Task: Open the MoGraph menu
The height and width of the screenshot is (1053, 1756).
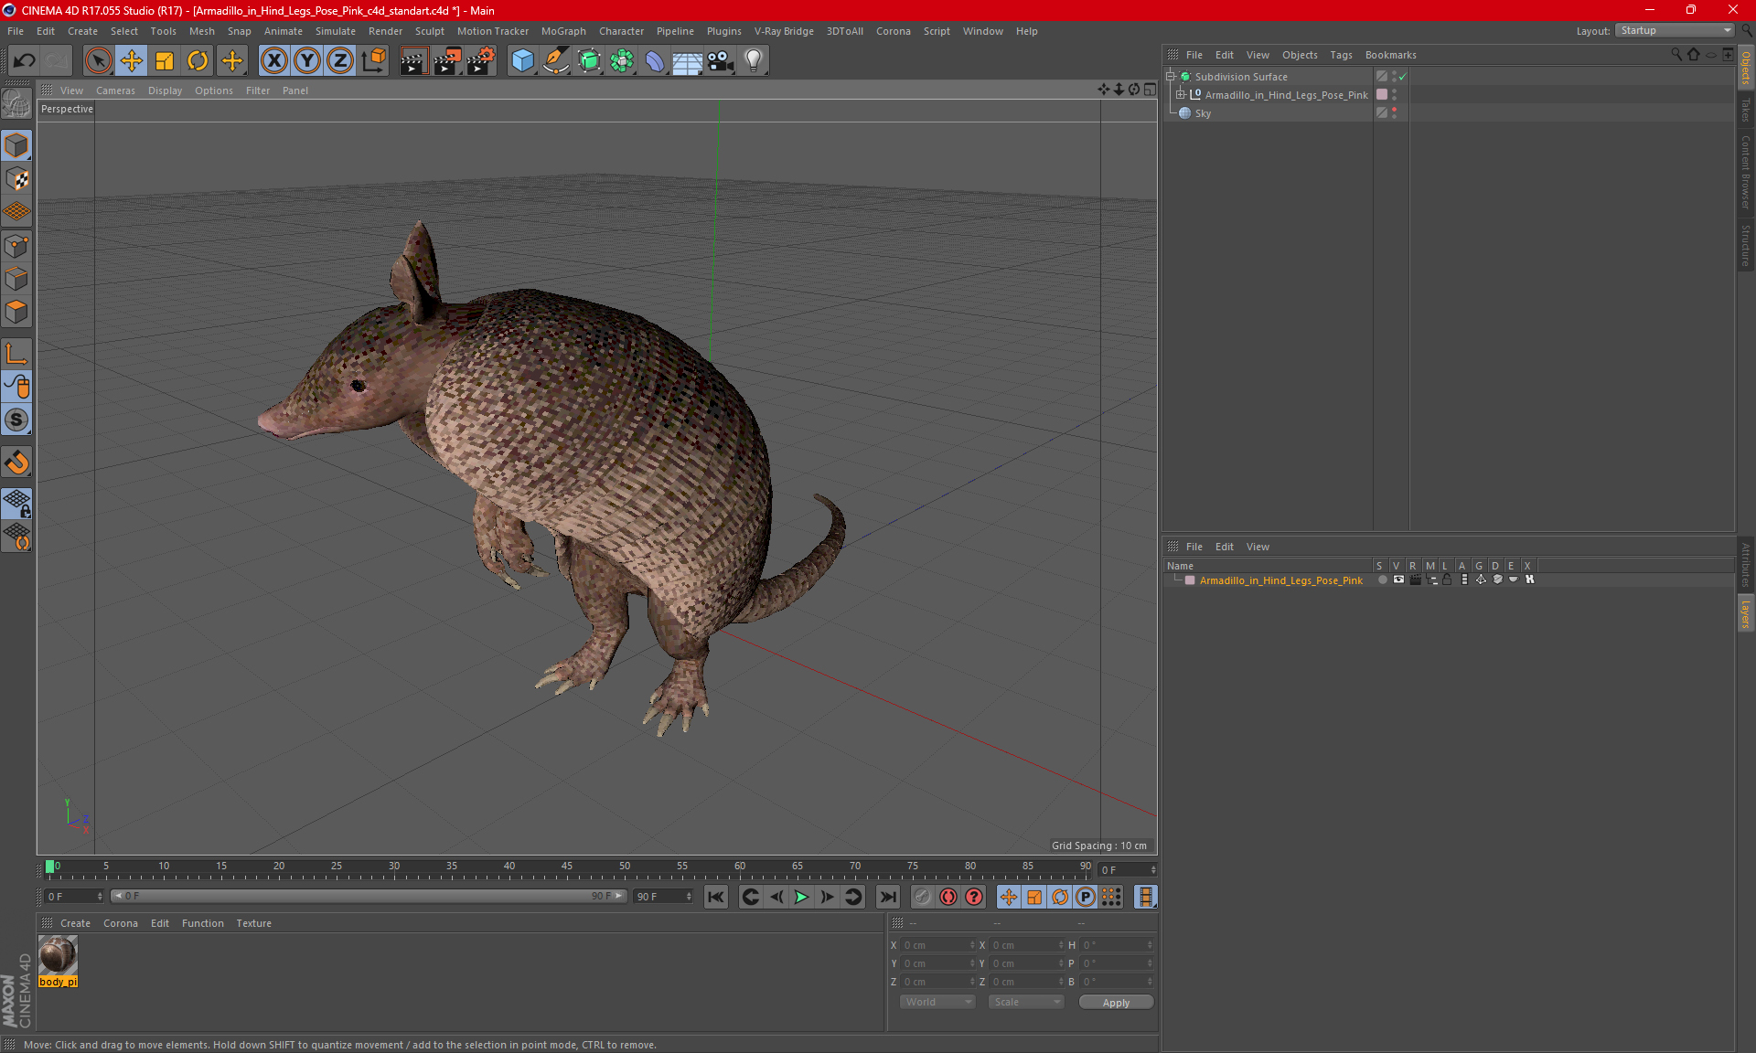Action: pos(563,31)
